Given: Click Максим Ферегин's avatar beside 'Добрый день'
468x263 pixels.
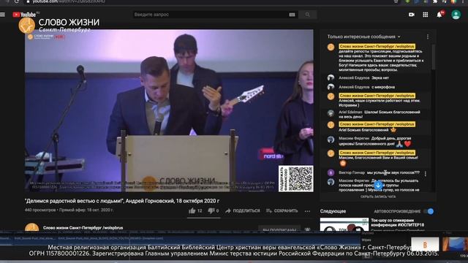Looking at the screenshot, I should click(331, 140).
